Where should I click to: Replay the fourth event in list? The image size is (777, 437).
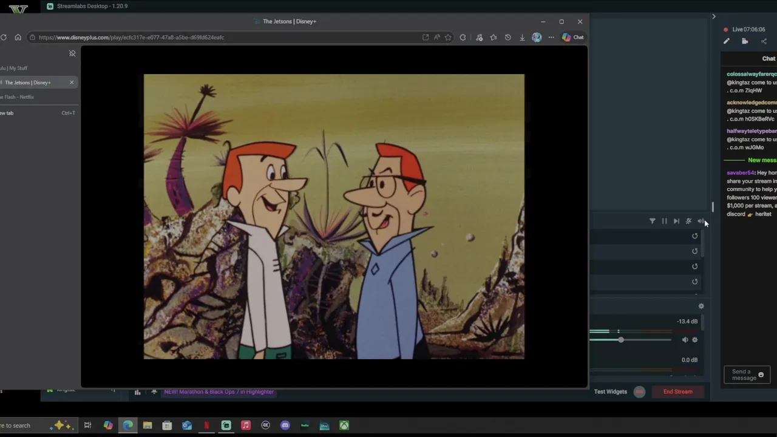(x=695, y=282)
